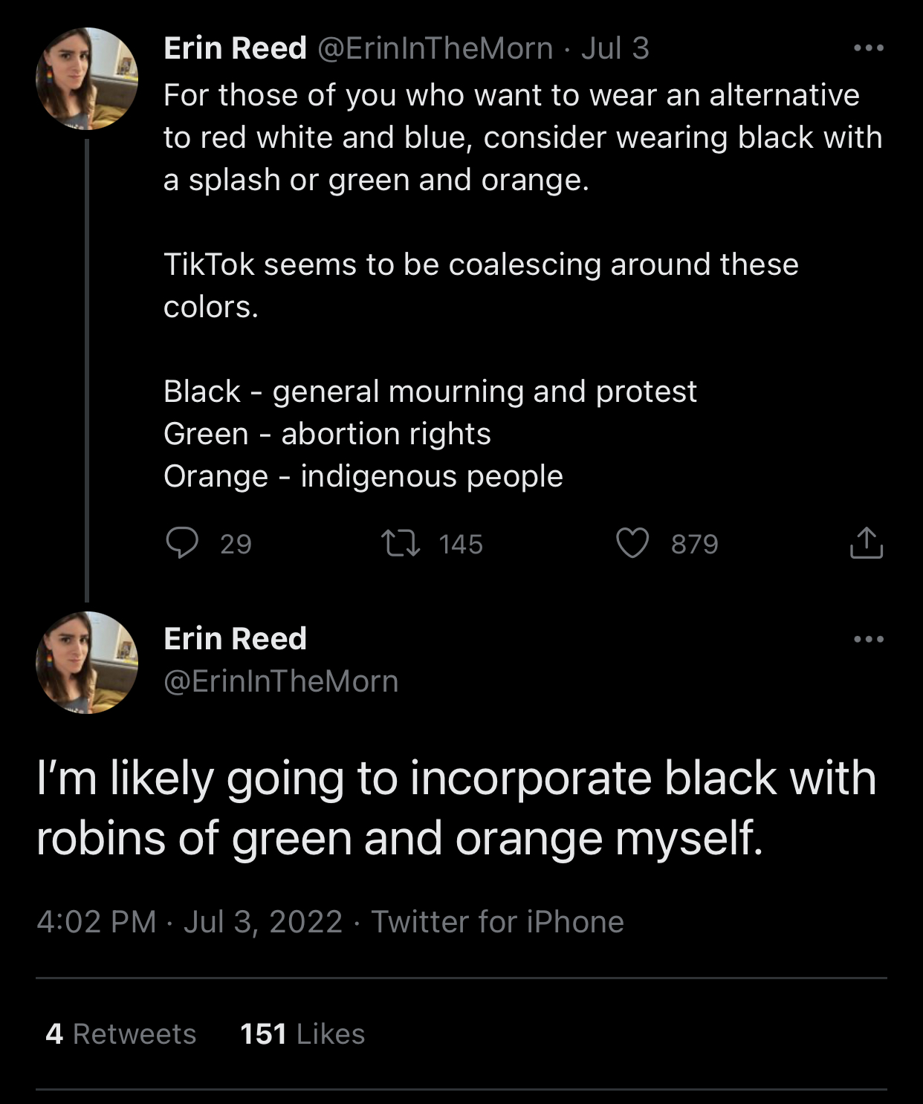Open Erin Reed's name in the second tweet

coord(235,639)
